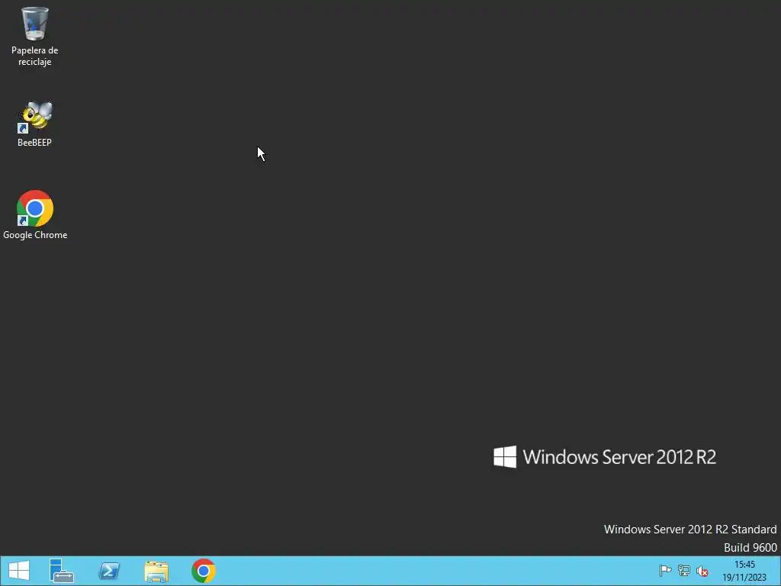Click the Google Chrome label under the desktop icon
781x586 pixels.
coord(35,235)
